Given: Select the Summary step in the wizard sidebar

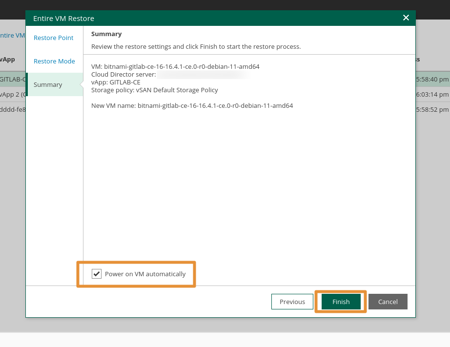Looking at the screenshot, I should tap(47, 84).
